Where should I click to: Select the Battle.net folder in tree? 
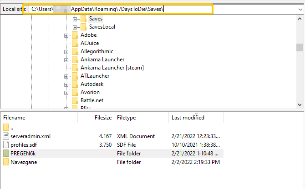coord(92,100)
